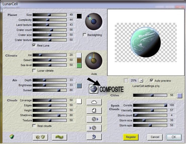Click the dice randomize button
Screen dimensions: 186x144
[x=40, y=137]
